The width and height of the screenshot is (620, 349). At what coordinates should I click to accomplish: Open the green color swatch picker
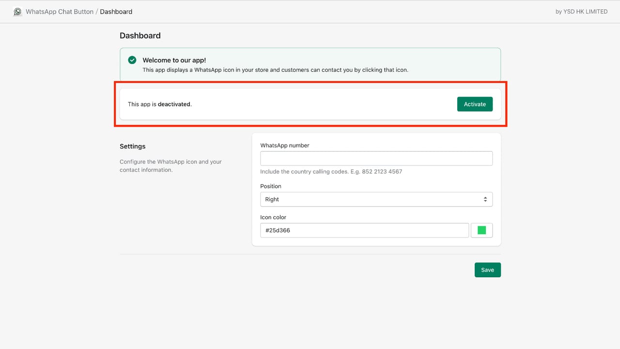click(x=481, y=230)
